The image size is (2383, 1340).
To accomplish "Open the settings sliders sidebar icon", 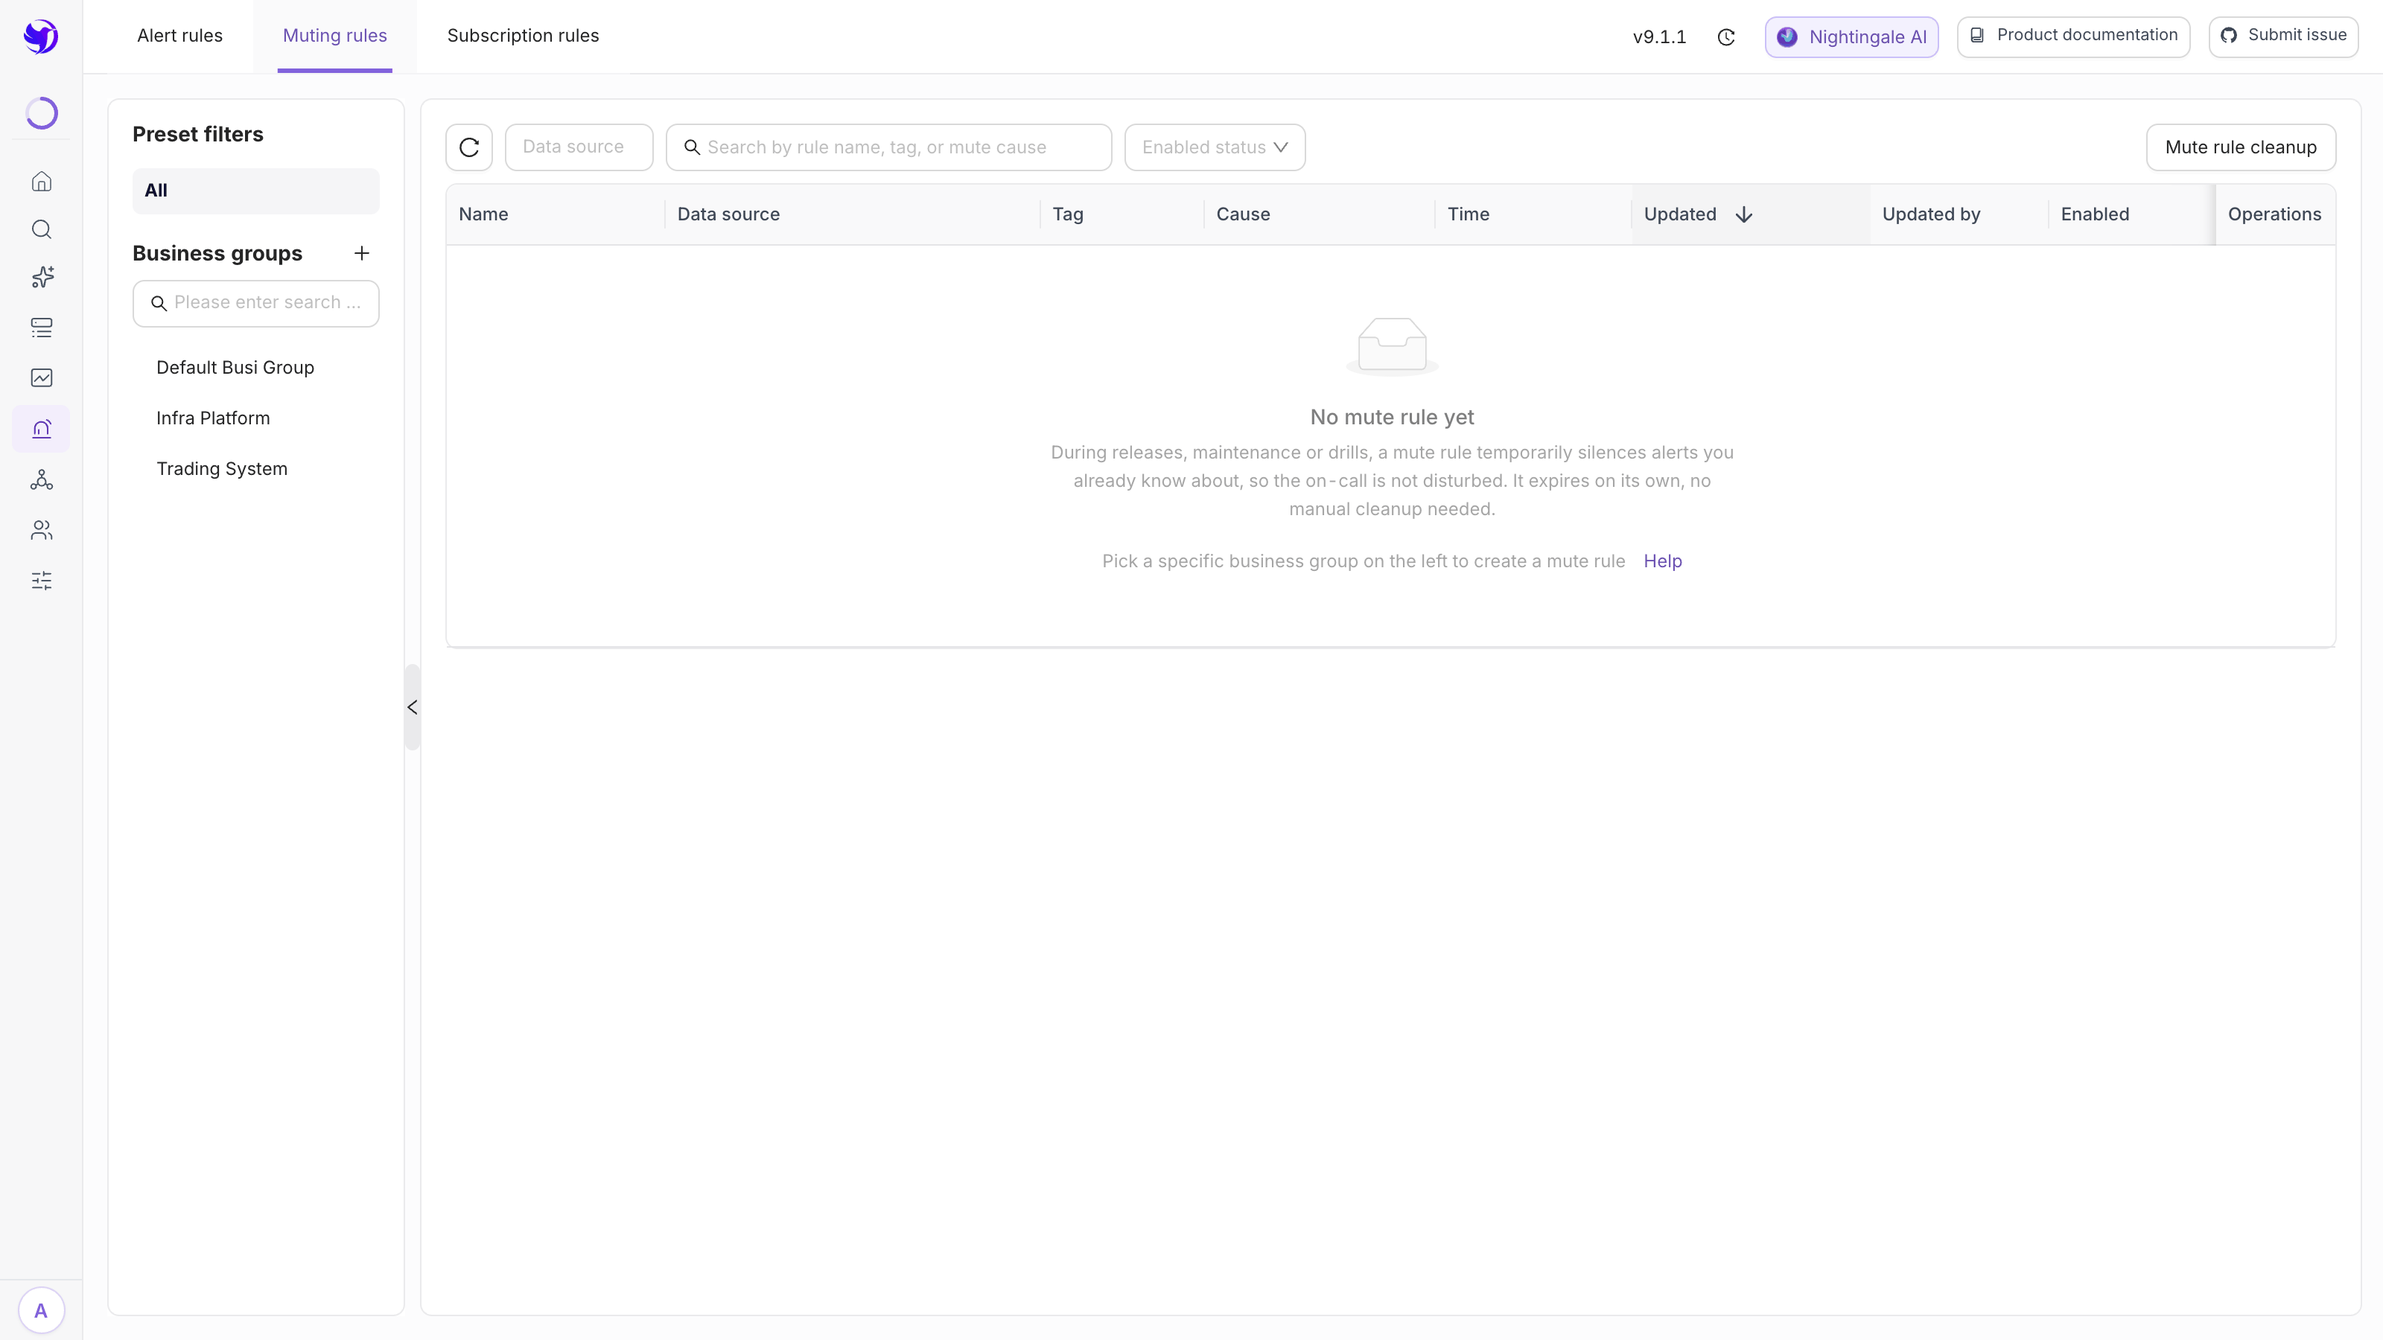I will pyautogui.click(x=42, y=581).
